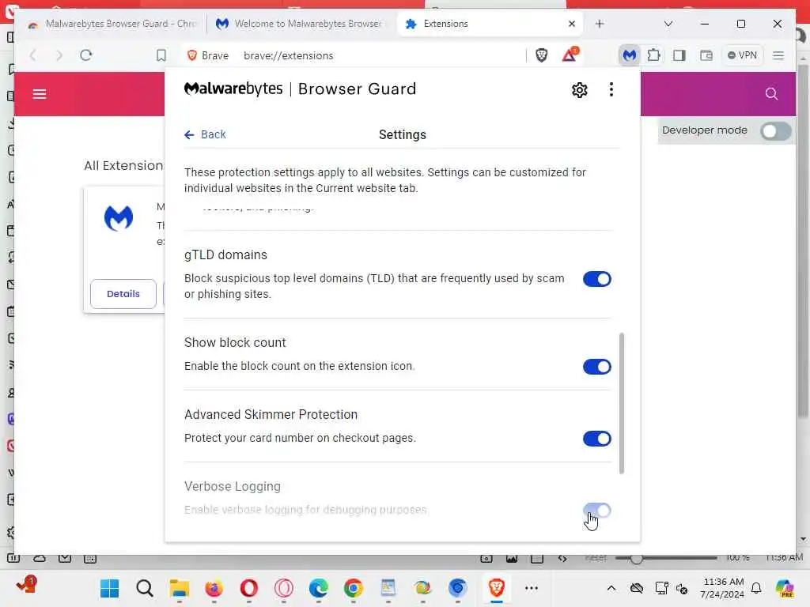Switch to Welcome to Malwarebytes Browser tab
The height and width of the screenshot is (607, 810).
point(300,24)
